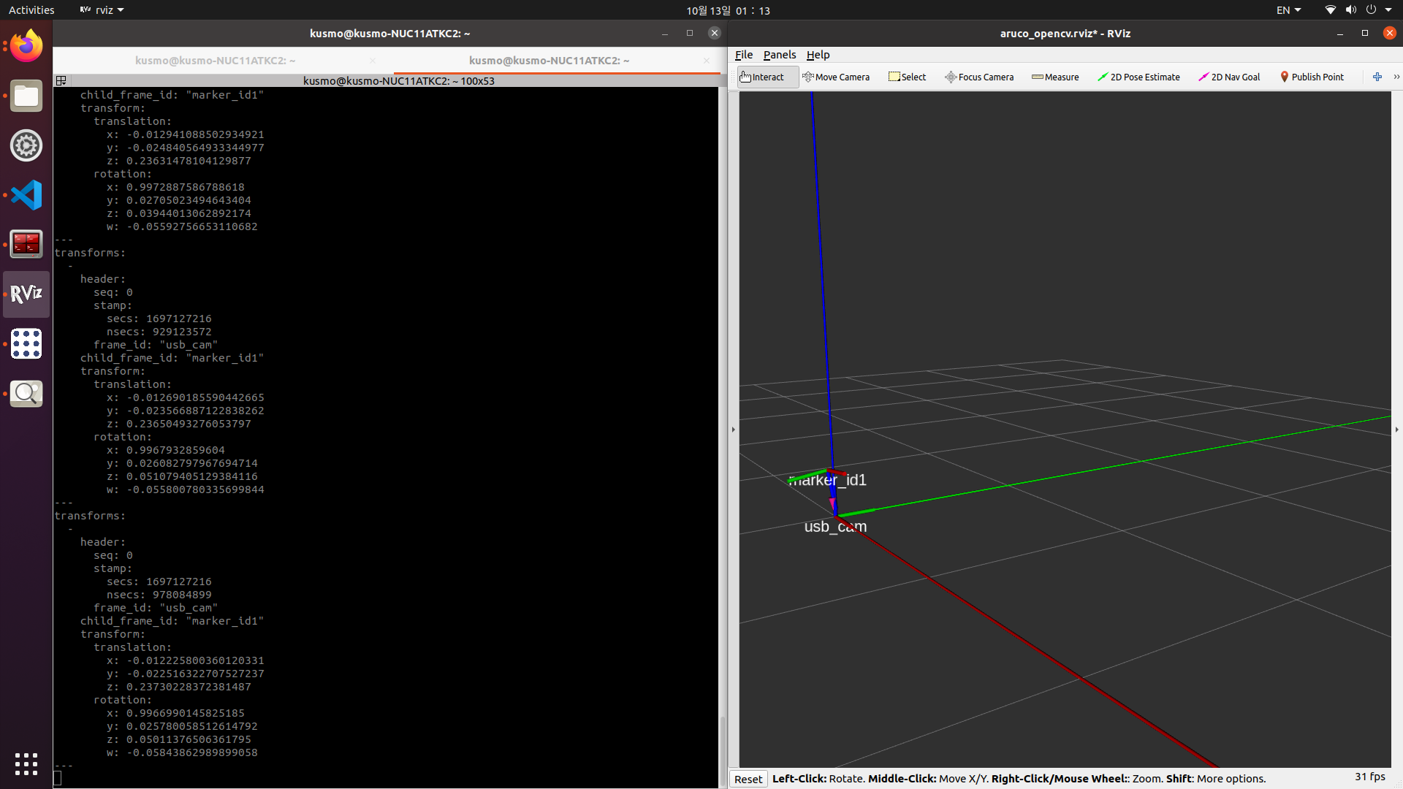
Task: Expand the right collapsed panel arrow
Action: click(x=1397, y=430)
